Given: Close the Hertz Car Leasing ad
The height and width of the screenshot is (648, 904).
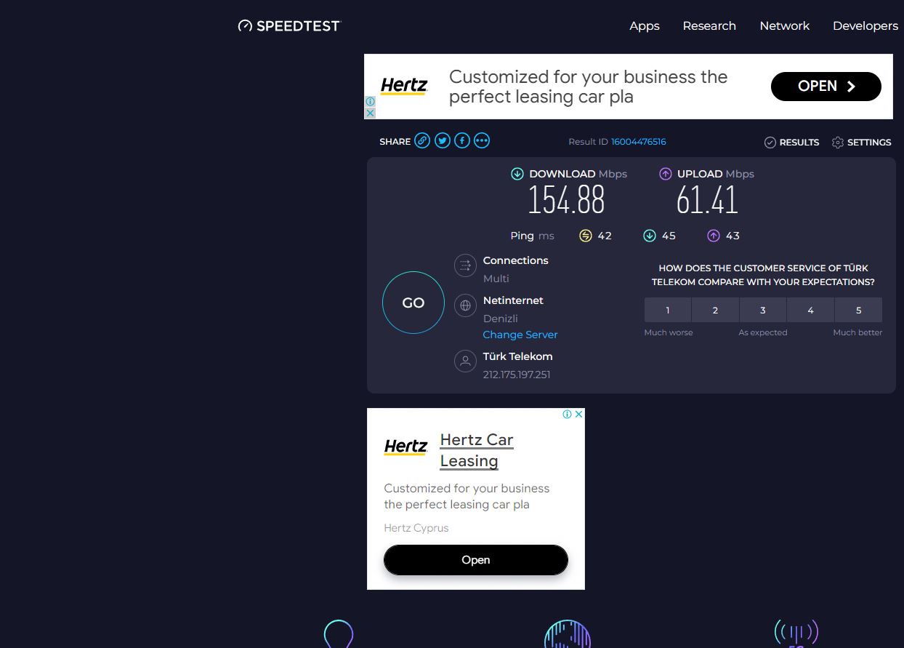Looking at the screenshot, I should pos(578,414).
